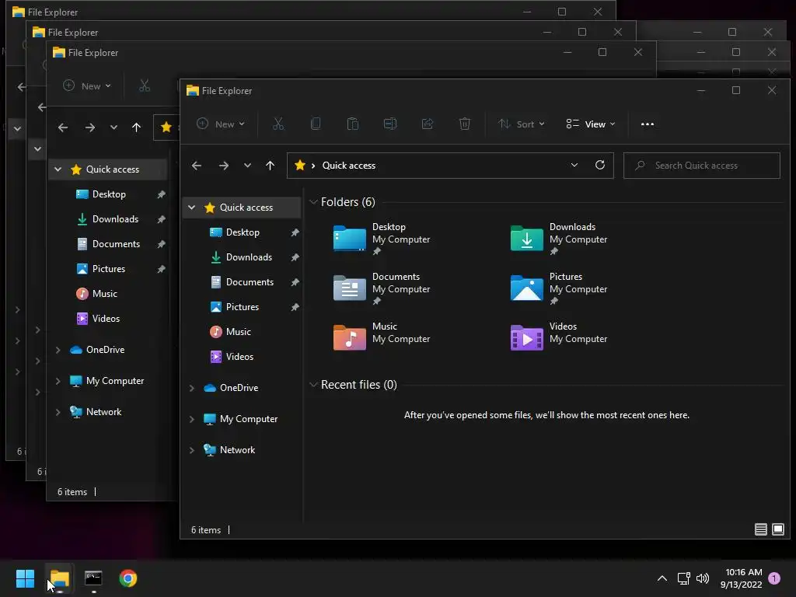Click File Explorer taskbar icon

(60, 578)
